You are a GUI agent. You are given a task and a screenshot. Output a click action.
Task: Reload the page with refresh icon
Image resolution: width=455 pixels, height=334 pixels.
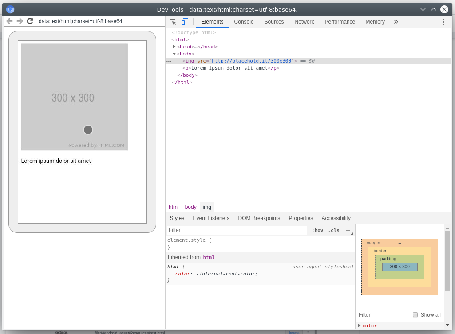pos(30,21)
